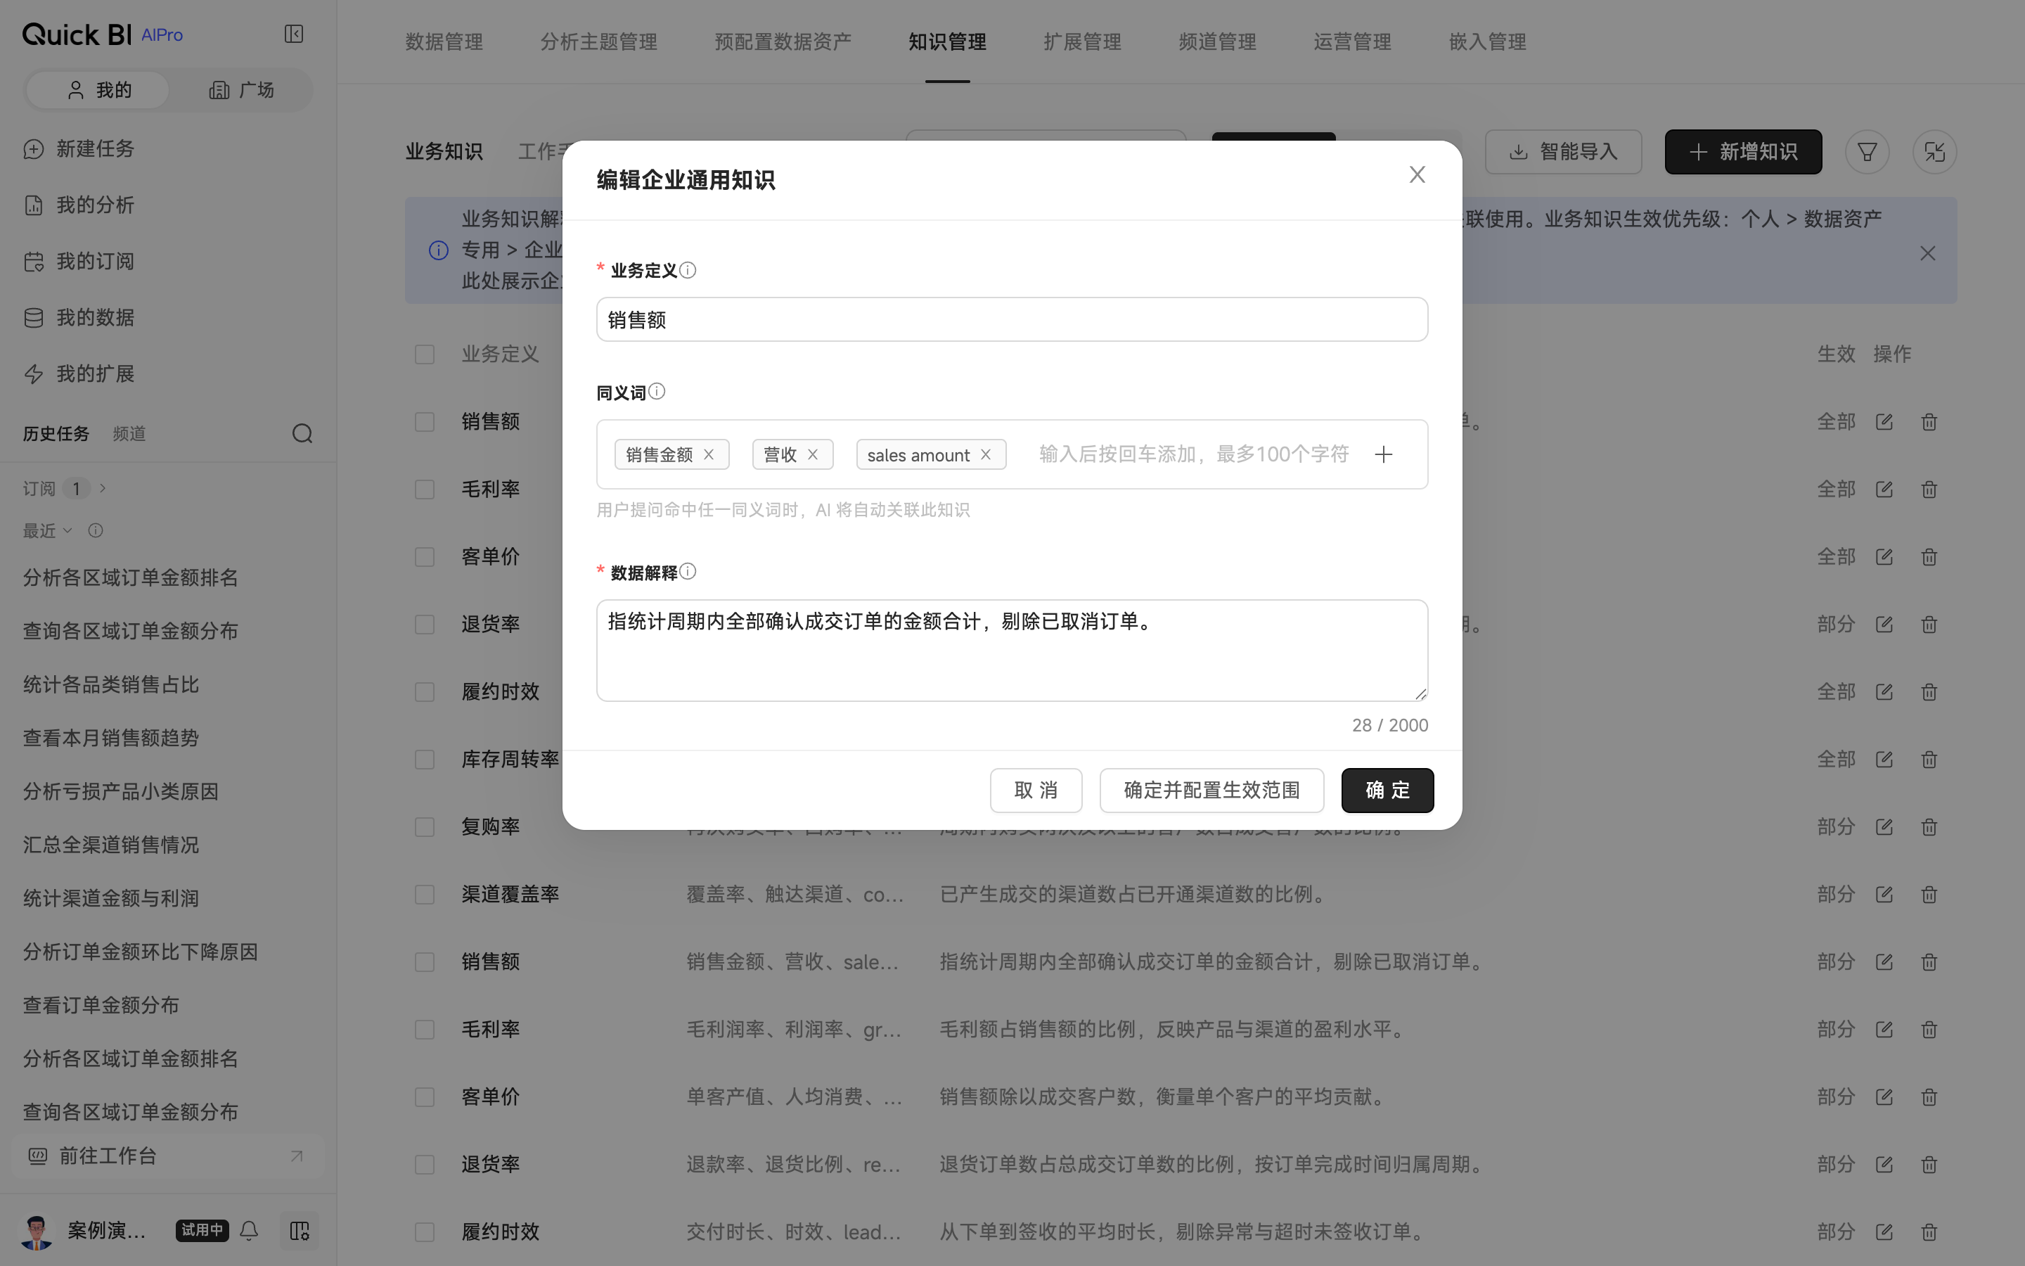This screenshot has width=2025, height=1266.
Task: Click info icon next to 同义词 label
Action: (657, 391)
